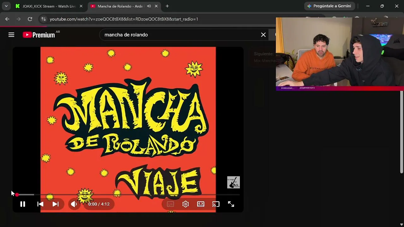
Task: Click the video progress bar
Action: click(128, 195)
